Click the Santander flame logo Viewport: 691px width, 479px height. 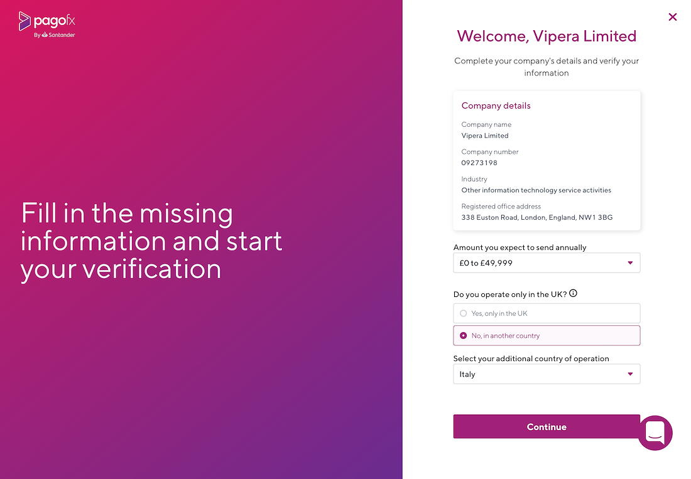45,35
